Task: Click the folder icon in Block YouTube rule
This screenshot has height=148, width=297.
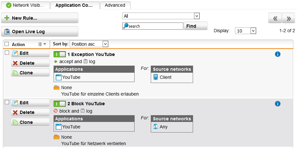Action: click(56, 137)
